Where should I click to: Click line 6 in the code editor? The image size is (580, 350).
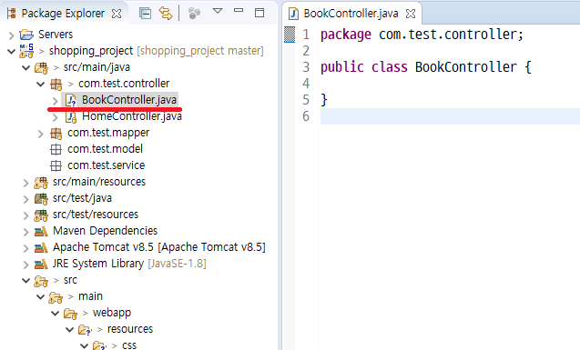[450, 116]
